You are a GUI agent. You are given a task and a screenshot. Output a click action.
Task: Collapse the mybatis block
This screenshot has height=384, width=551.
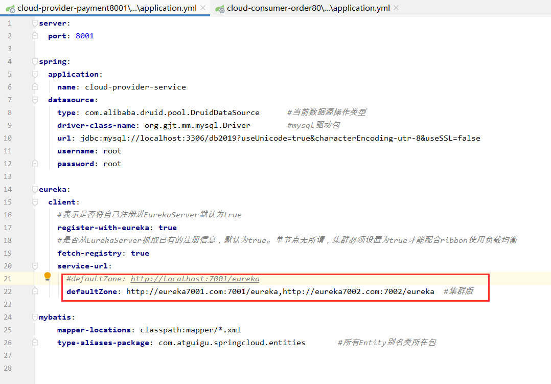coord(35,317)
